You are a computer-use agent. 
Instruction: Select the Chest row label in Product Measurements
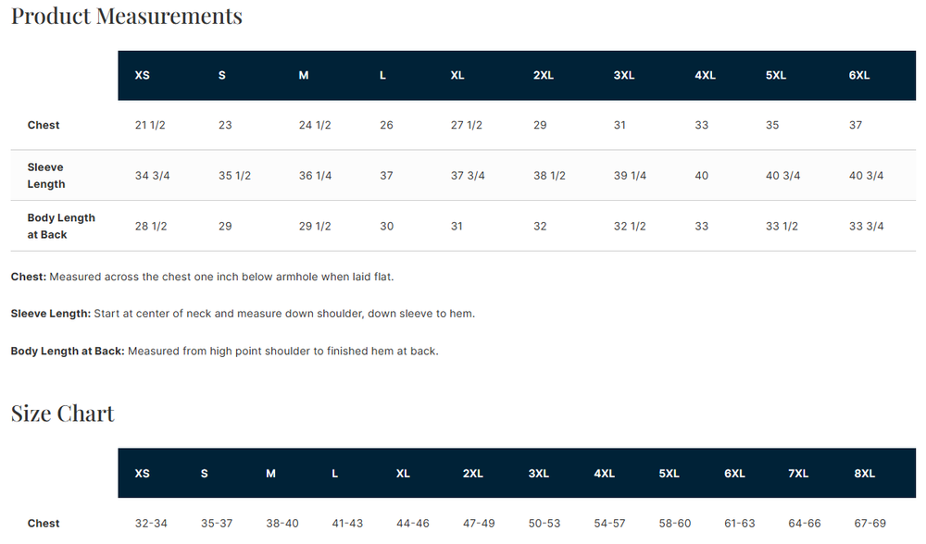(x=44, y=125)
